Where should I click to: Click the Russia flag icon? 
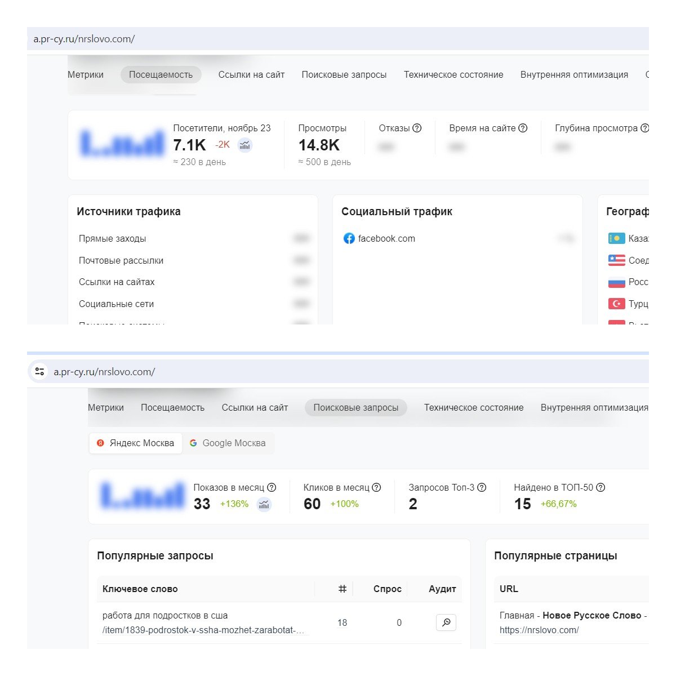pos(616,282)
